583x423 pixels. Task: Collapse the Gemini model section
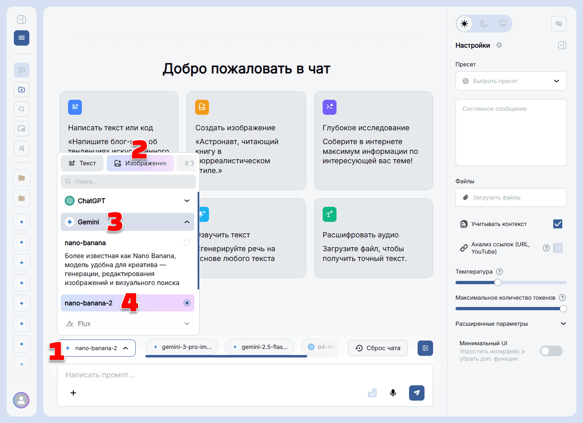pyautogui.click(x=187, y=222)
